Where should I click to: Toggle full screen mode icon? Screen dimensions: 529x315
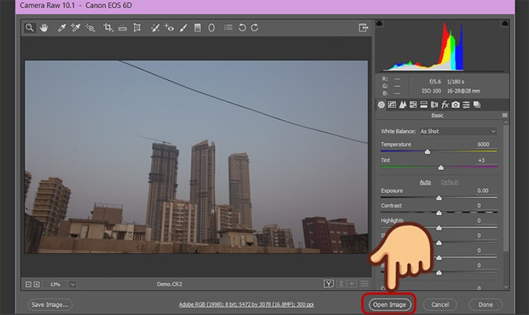coord(363,28)
